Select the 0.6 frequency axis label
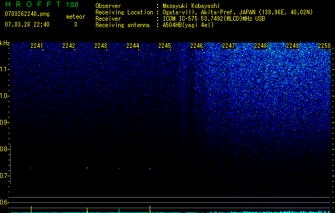 pos(4,202)
